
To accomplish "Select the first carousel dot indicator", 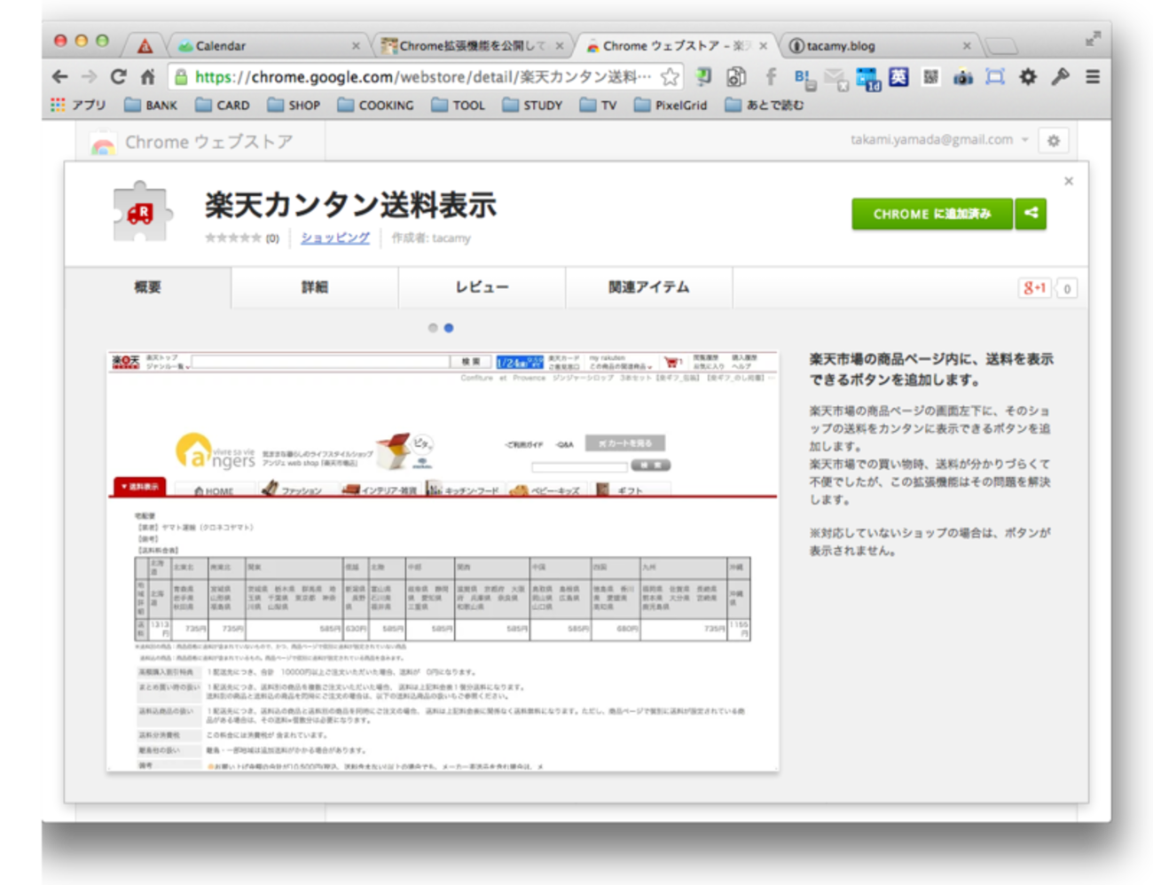I will [433, 328].
